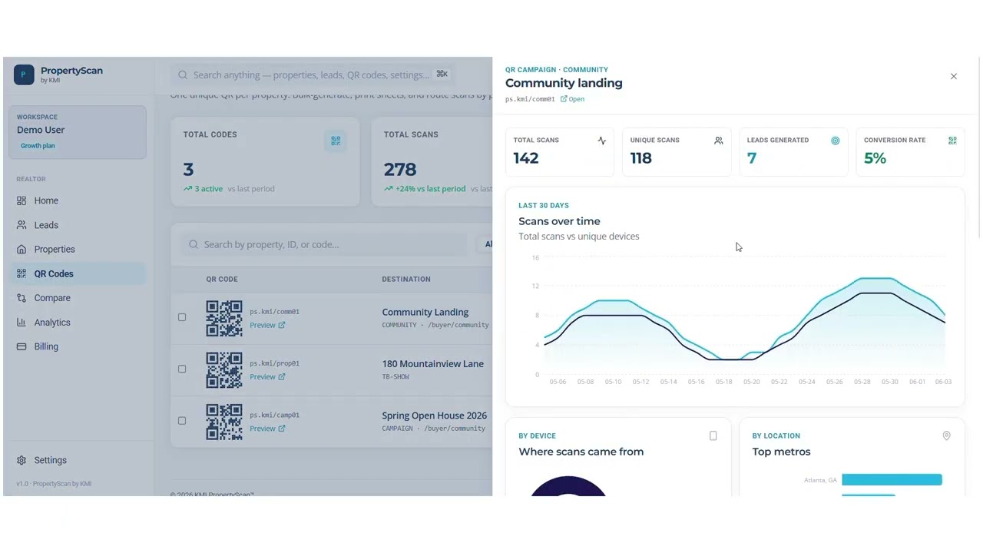Click the 180 Mountainview Lane destination
Viewport: 983px width, 553px height.
pyautogui.click(x=432, y=363)
